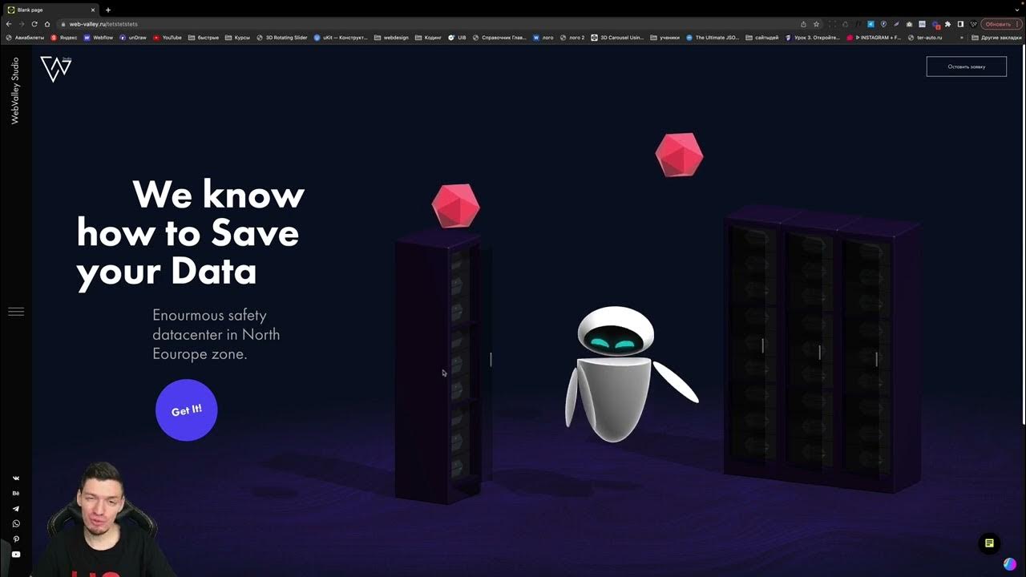Image resolution: width=1026 pixels, height=577 pixels.
Task: Expand the ученики bookmarks folder
Action: (x=665, y=38)
